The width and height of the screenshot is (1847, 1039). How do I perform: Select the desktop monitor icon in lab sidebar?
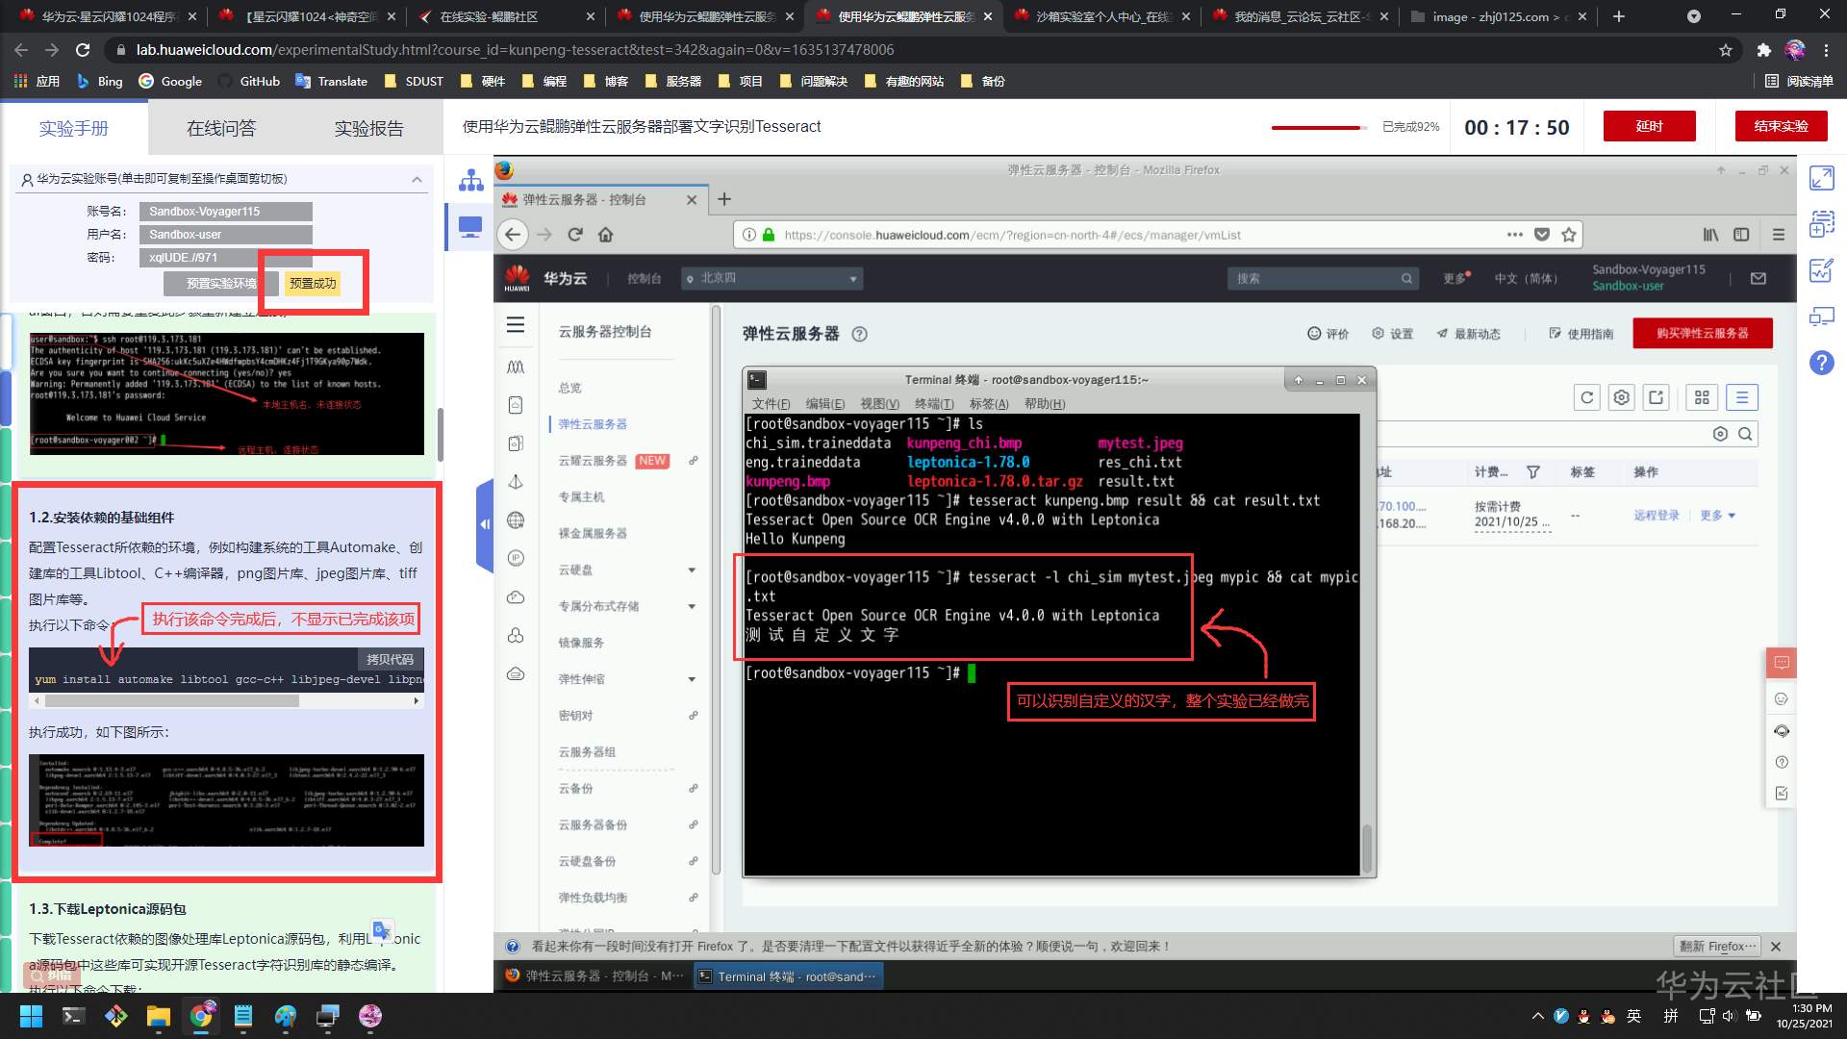click(470, 227)
